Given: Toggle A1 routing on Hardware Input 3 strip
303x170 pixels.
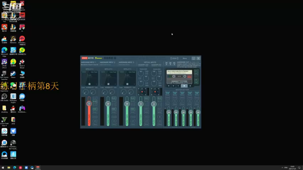Looking at the screenshot, I should [x=133, y=98].
